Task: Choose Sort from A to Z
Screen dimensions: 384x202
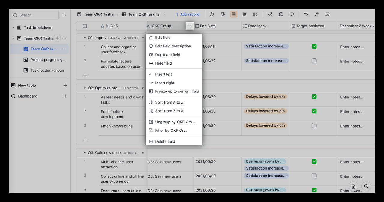Action: coord(169,102)
